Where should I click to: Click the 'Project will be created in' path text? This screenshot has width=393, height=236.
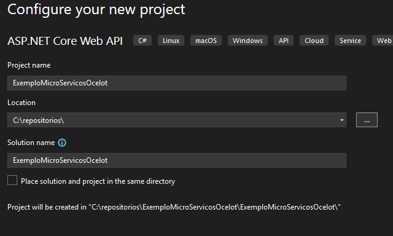click(x=174, y=207)
